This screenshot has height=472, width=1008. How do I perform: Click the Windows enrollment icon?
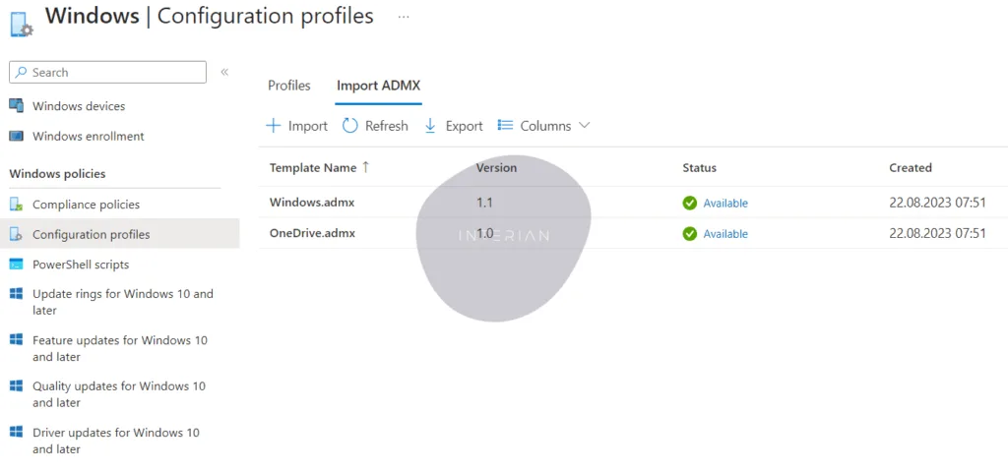(16, 136)
